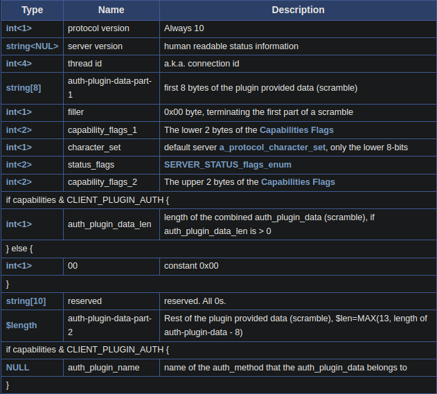
Task: Click the NULL type link
Action: [17, 368]
